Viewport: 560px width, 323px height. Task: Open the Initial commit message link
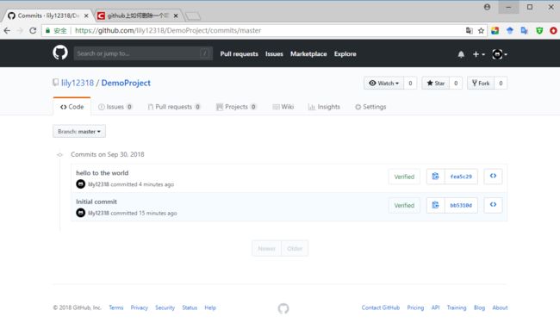96,202
